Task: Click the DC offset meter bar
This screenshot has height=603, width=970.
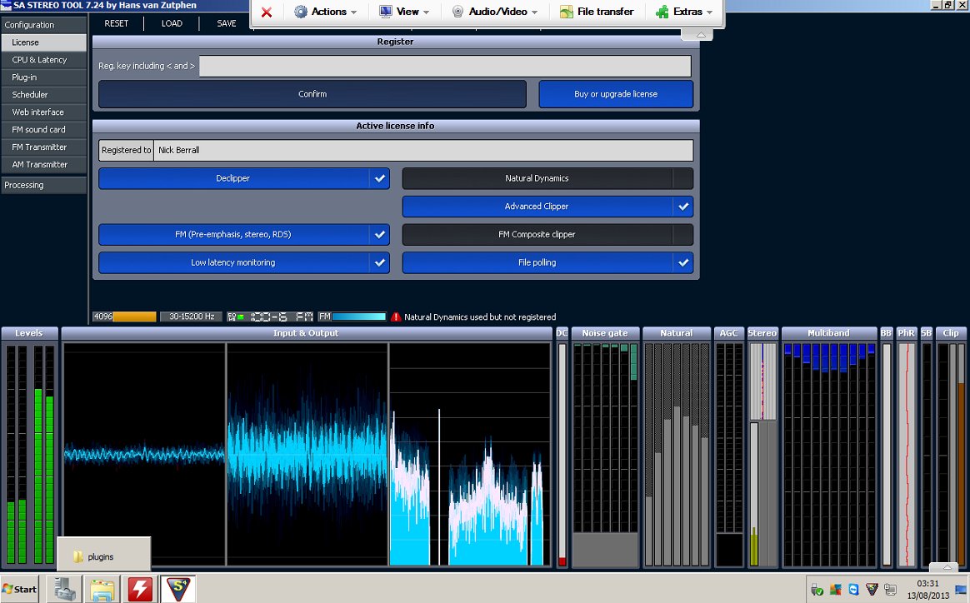Action: pos(562,455)
